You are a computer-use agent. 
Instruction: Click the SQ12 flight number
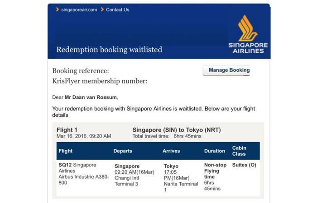point(65,165)
